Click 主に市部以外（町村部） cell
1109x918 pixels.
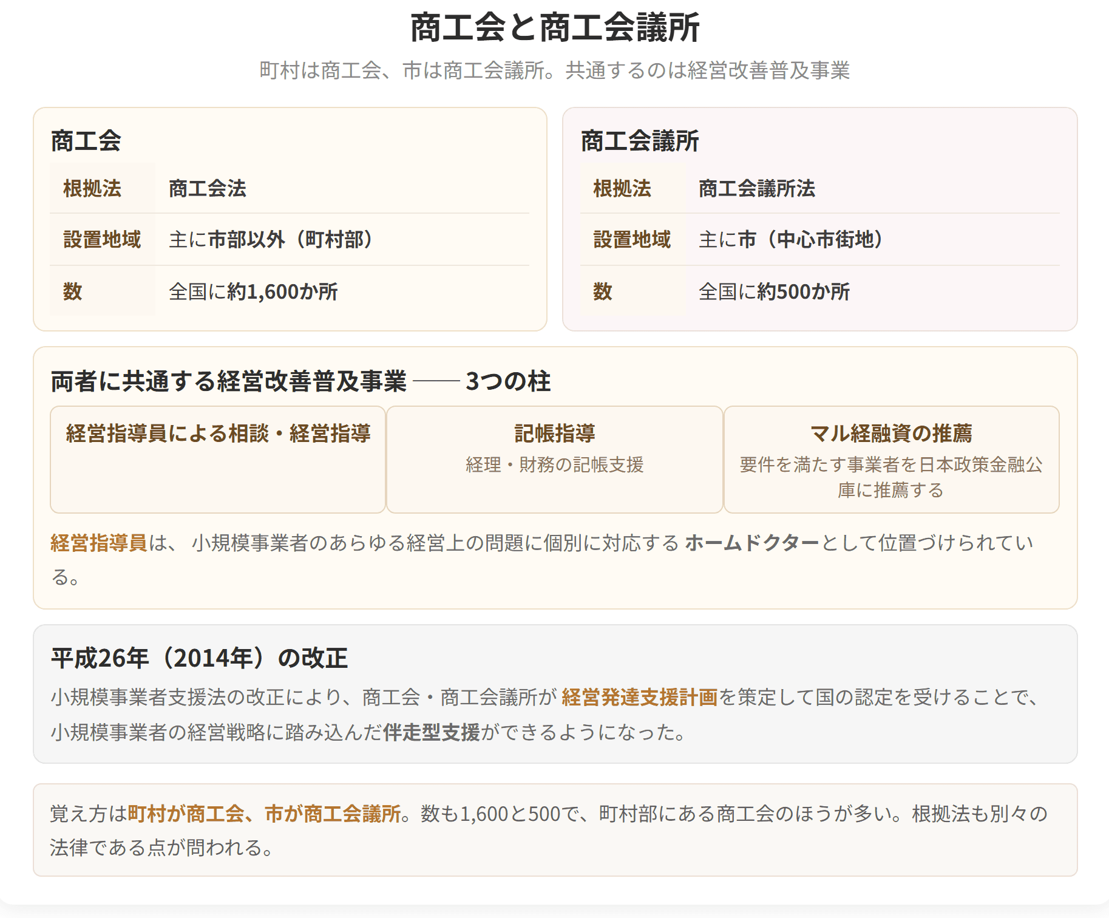point(342,239)
